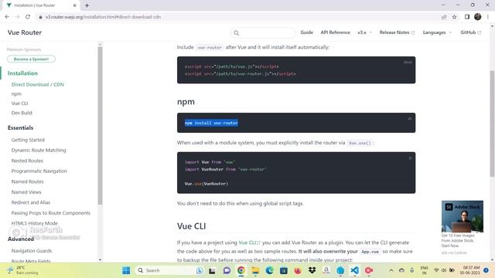The height and width of the screenshot is (278, 495).
Task: Open Programmatic Navigation page
Action: pyautogui.click(x=39, y=171)
